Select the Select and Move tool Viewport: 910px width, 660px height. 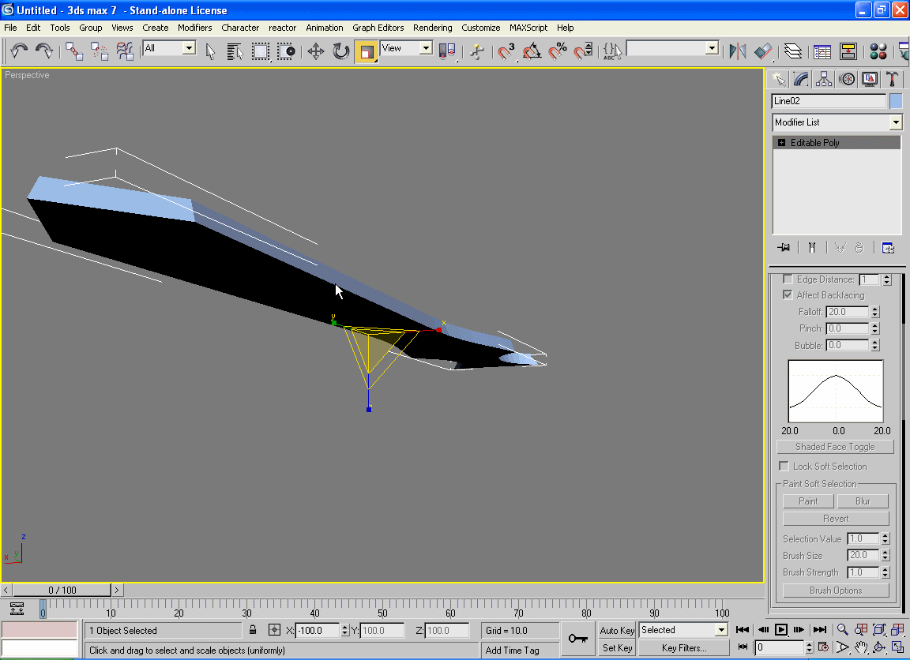[316, 51]
